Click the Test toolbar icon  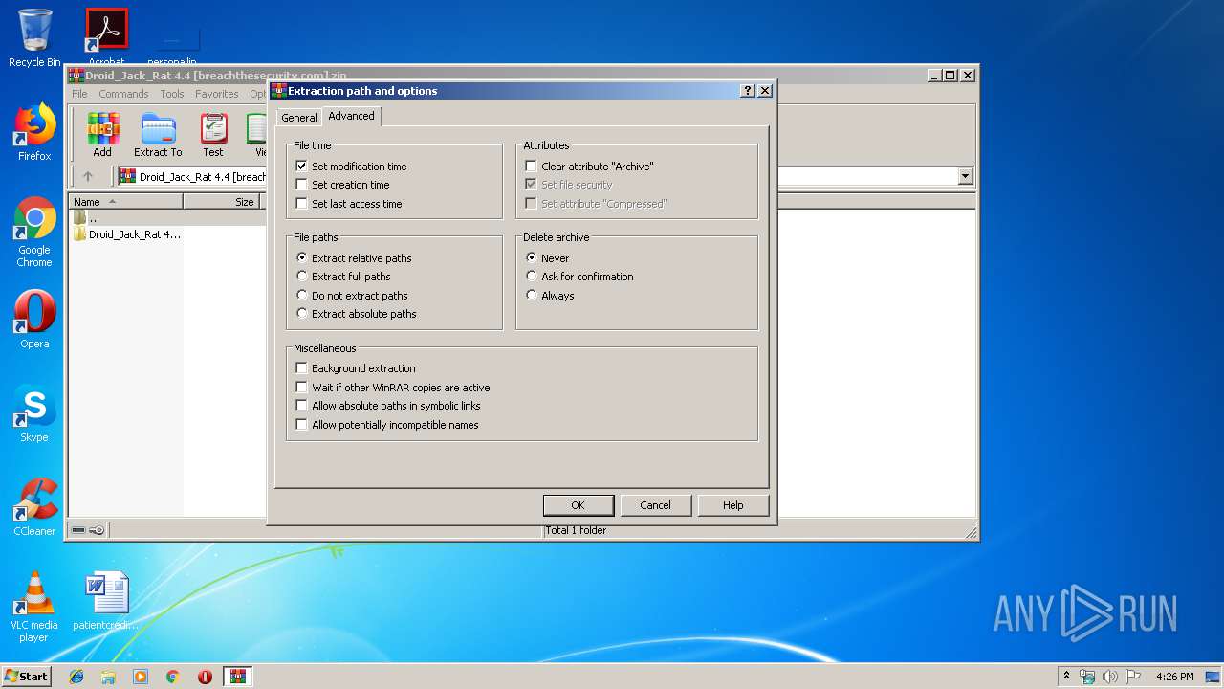coord(213,135)
